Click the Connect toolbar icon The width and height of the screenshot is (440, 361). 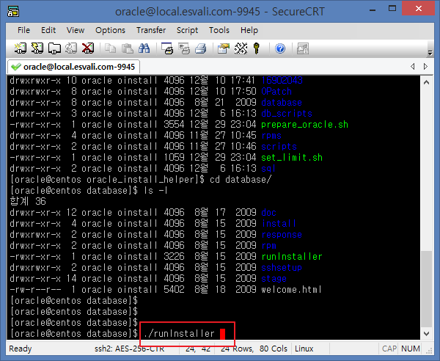pos(21,48)
